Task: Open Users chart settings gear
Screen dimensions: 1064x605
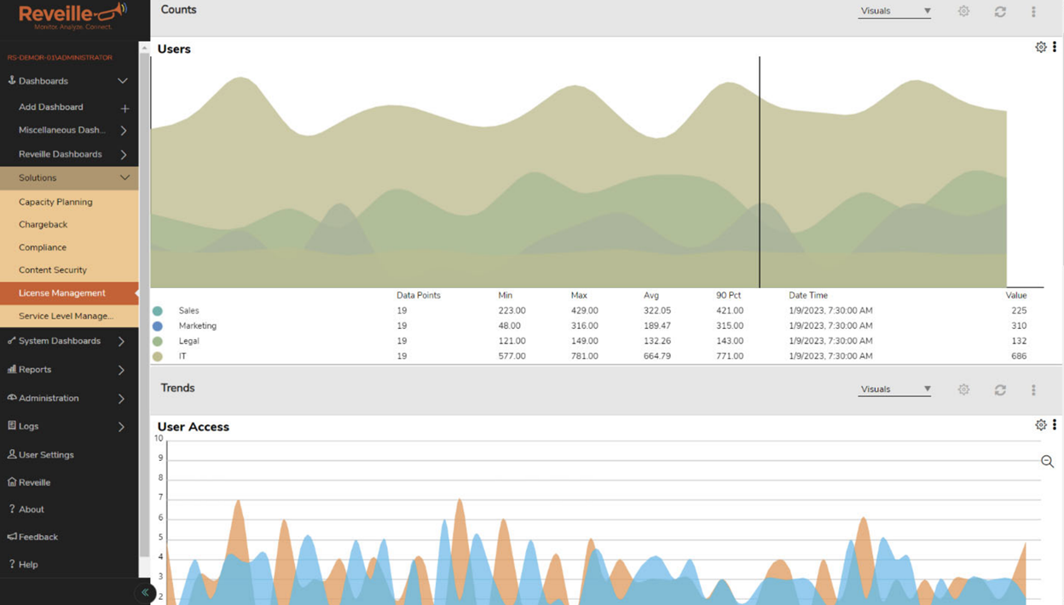Action: 1041,48
